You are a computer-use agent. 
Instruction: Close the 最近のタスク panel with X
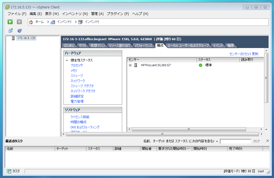(267, 141)
